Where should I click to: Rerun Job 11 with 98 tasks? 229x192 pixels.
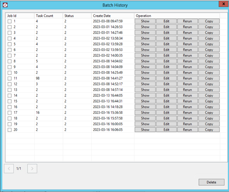(187, 78)
